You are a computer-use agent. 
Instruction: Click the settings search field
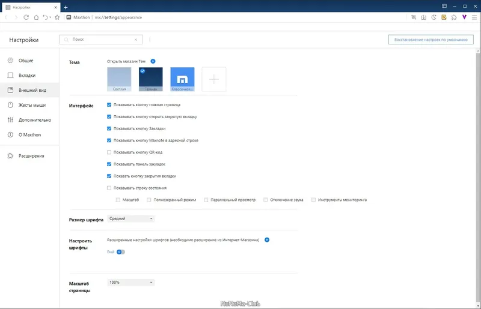tap(100, 40)
